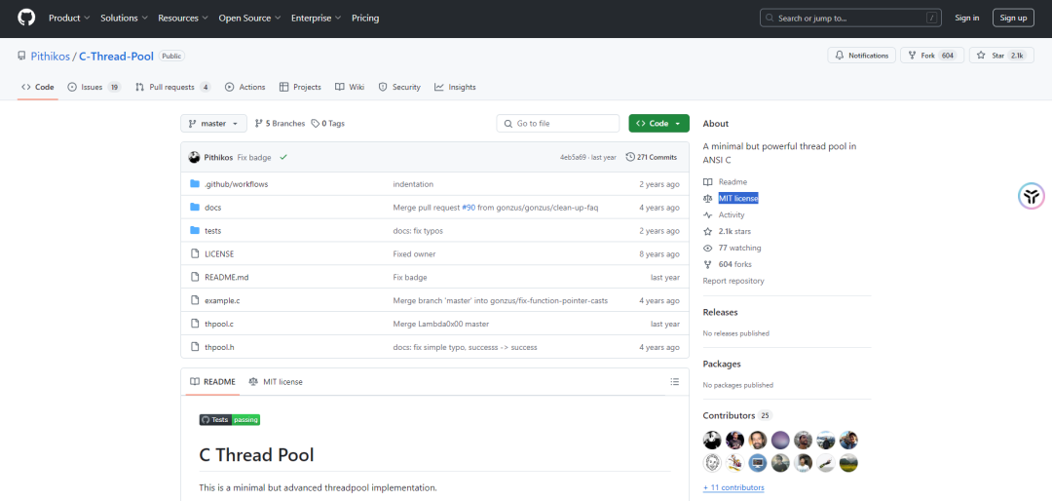Click the GitHub logo icon
The image size is (1052, 501).
click(x=26, y=19)
